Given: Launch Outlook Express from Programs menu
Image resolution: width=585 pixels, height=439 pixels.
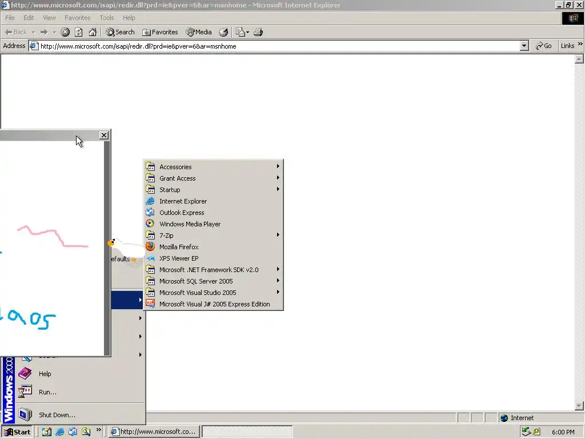Looking at the screenshot, I should pyautogui.click(x=214, y=213).
